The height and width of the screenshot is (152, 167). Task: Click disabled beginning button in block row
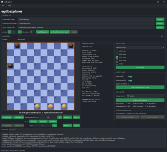7,126
